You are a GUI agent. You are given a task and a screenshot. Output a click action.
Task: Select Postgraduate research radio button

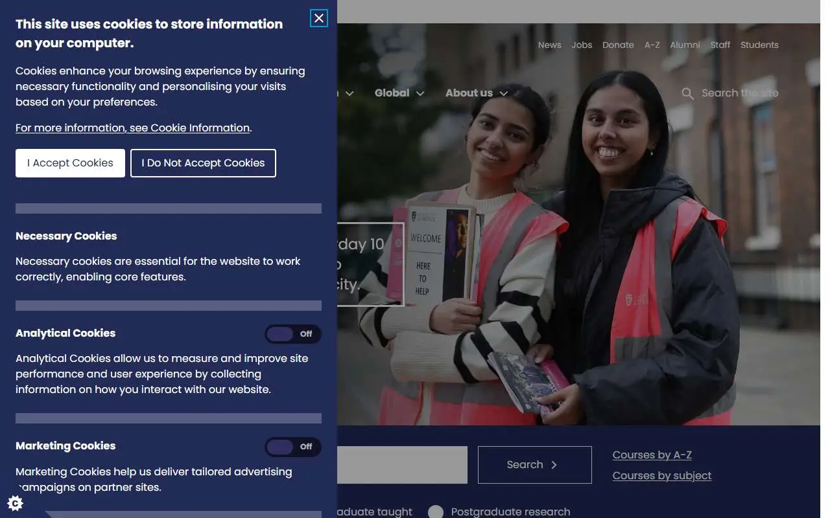click(x=436, y=512)
